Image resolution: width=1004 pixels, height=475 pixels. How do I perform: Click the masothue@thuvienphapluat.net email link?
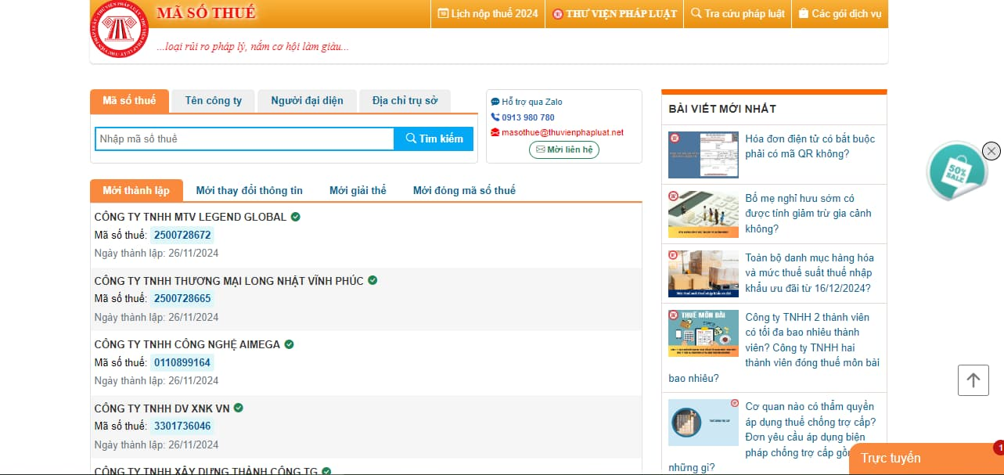pos(562,132)
